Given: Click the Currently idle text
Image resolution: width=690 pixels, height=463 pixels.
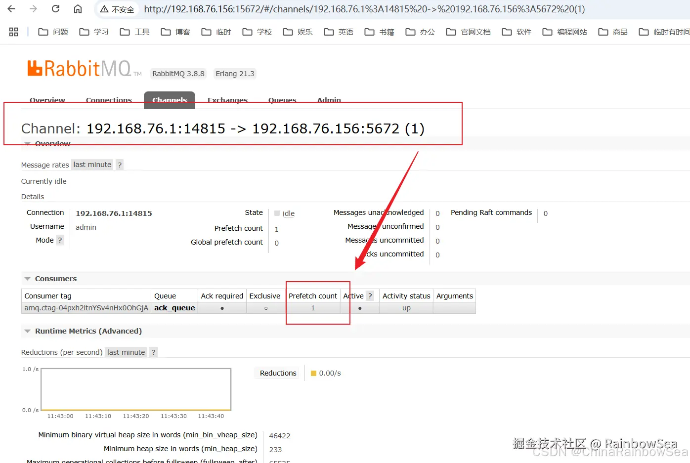Looking at the screenshot, I should point(43,181).
